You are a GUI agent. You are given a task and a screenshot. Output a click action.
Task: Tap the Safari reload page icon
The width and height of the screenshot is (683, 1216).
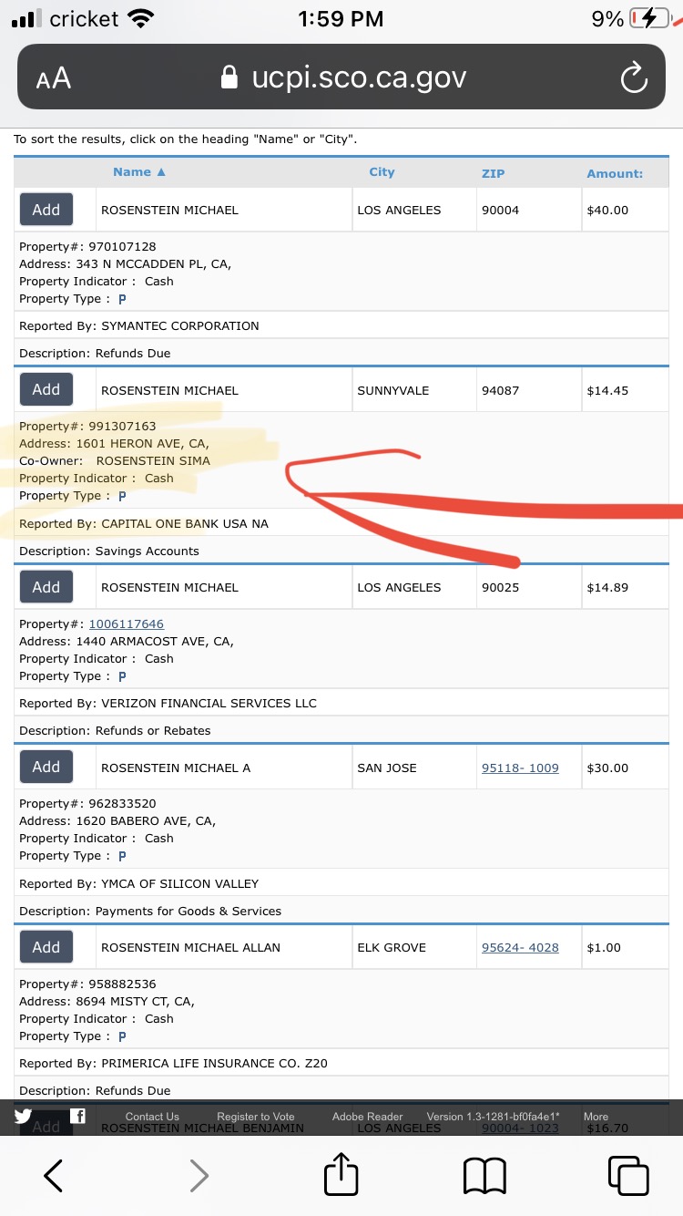(634, 79)
